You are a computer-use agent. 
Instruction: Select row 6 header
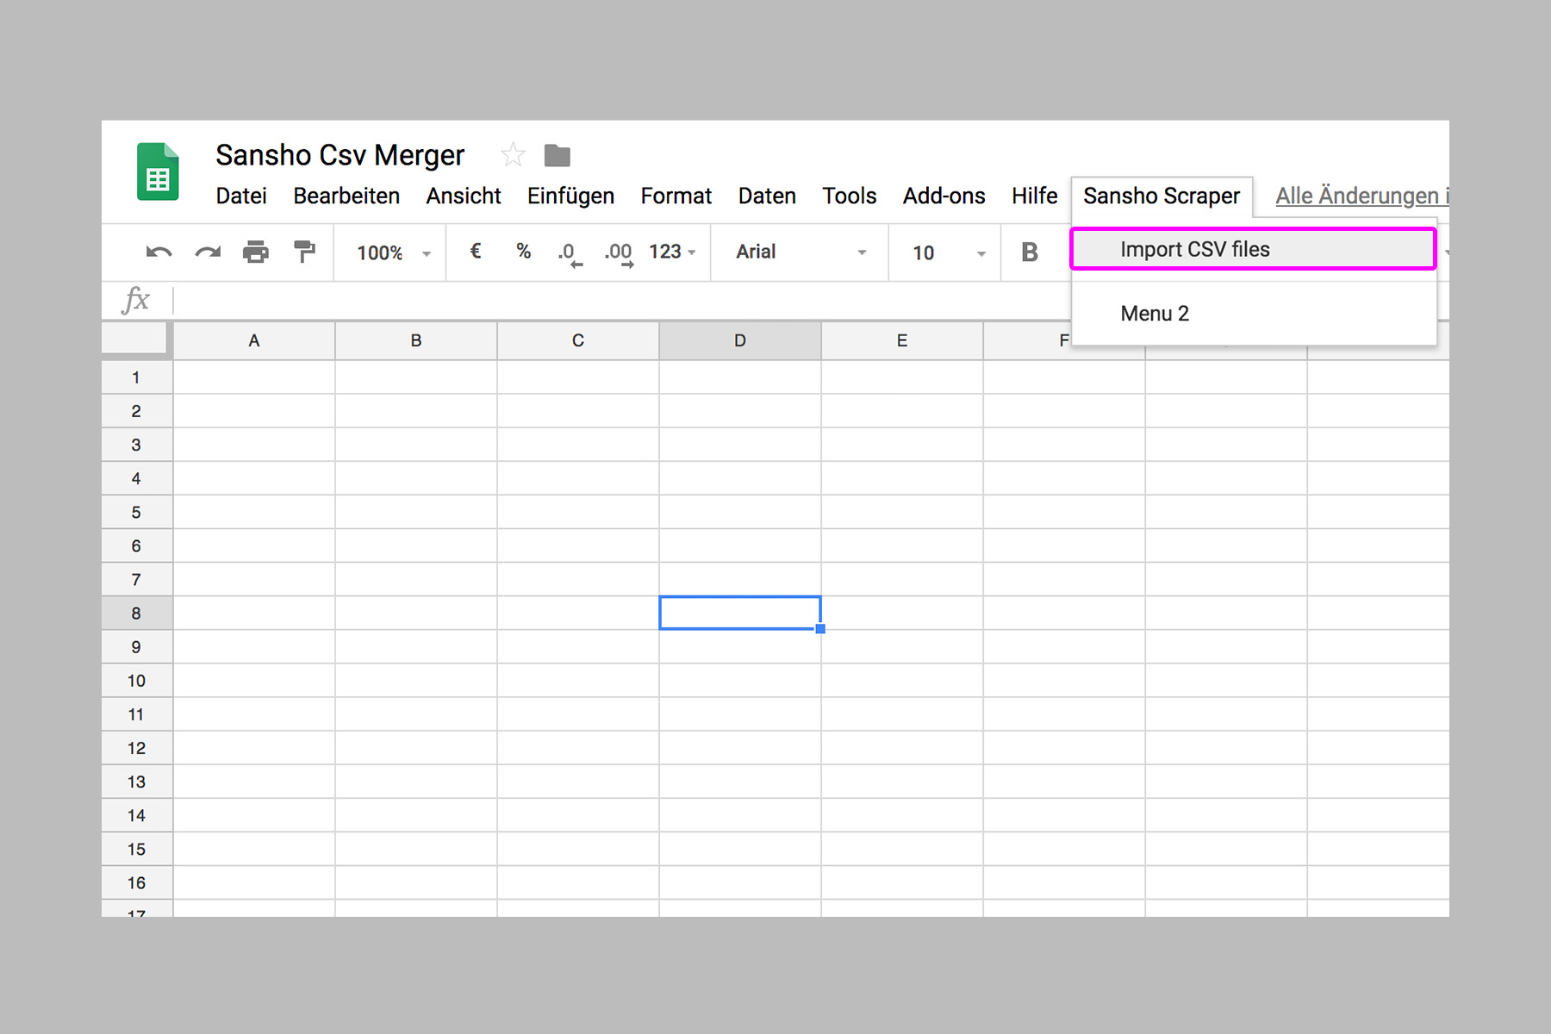pyautogui.click(x=136, y=545)
